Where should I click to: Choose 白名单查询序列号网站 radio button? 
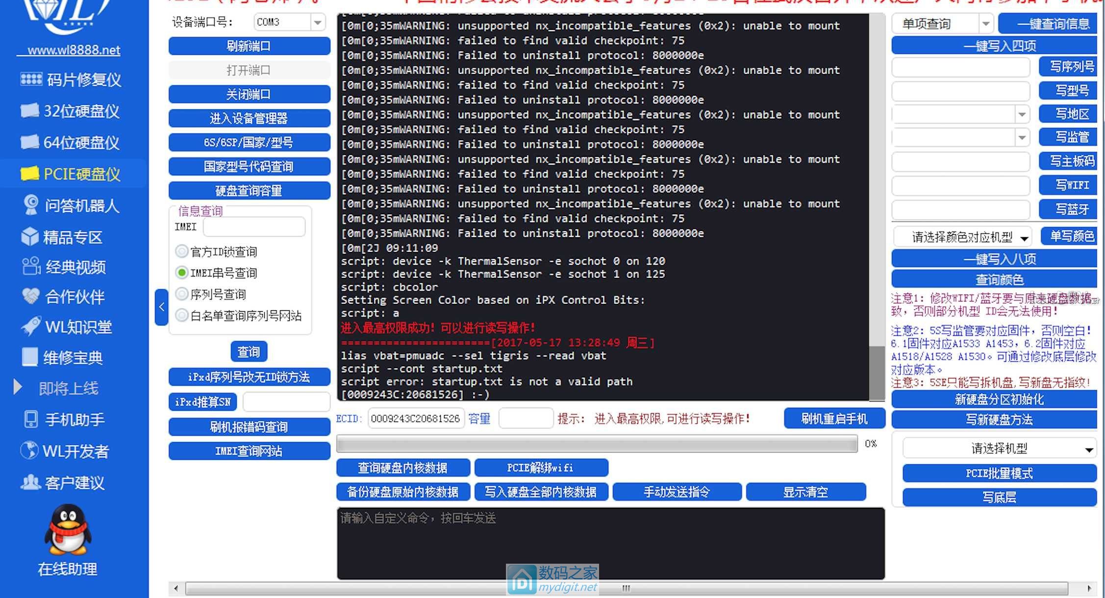click(182, 315)
